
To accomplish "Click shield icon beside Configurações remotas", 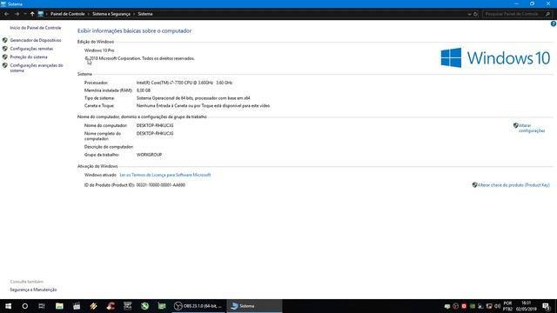I will click(x=5, y=49).
